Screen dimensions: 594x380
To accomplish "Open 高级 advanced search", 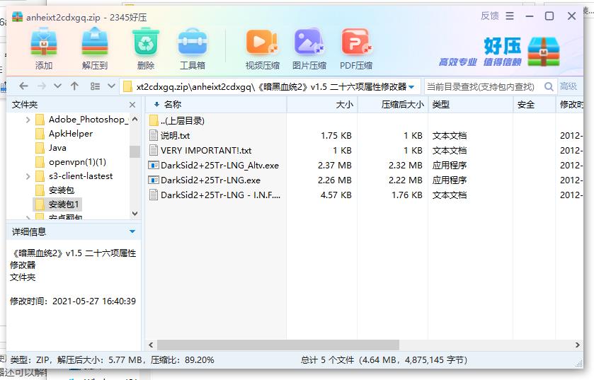I will [569, 86].
